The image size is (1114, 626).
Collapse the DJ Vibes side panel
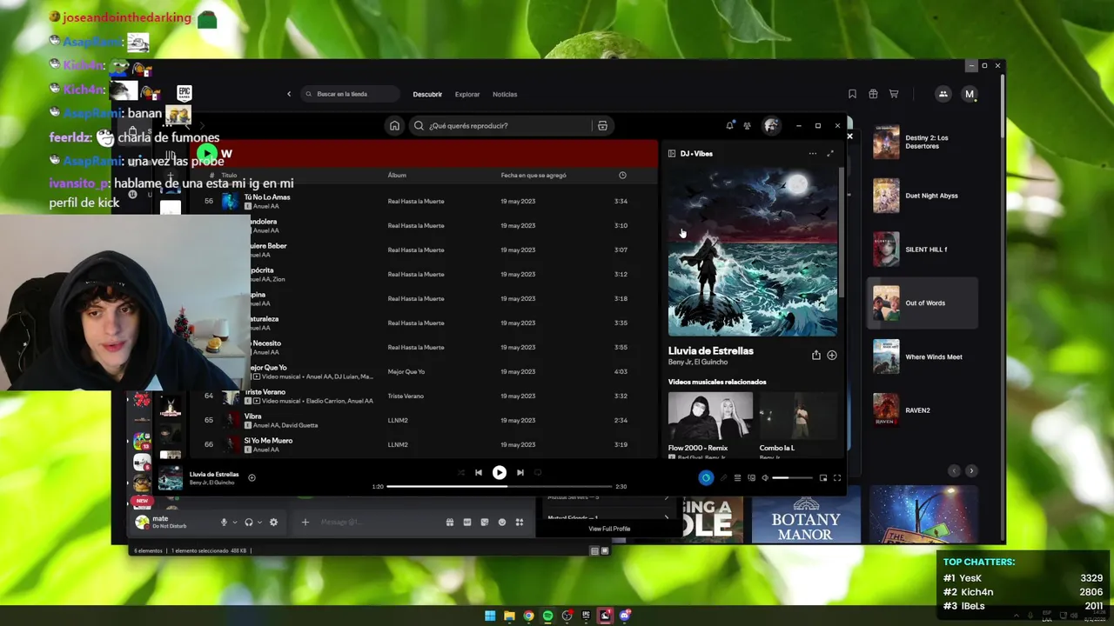[672, 153]
